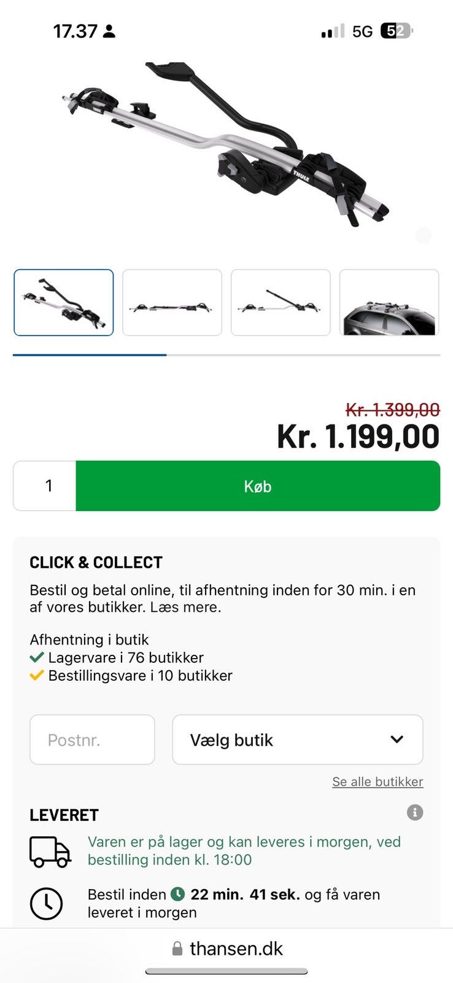Click the delivery truck icon under LEVERET
The image size is (453, 983).
(49, 852)
